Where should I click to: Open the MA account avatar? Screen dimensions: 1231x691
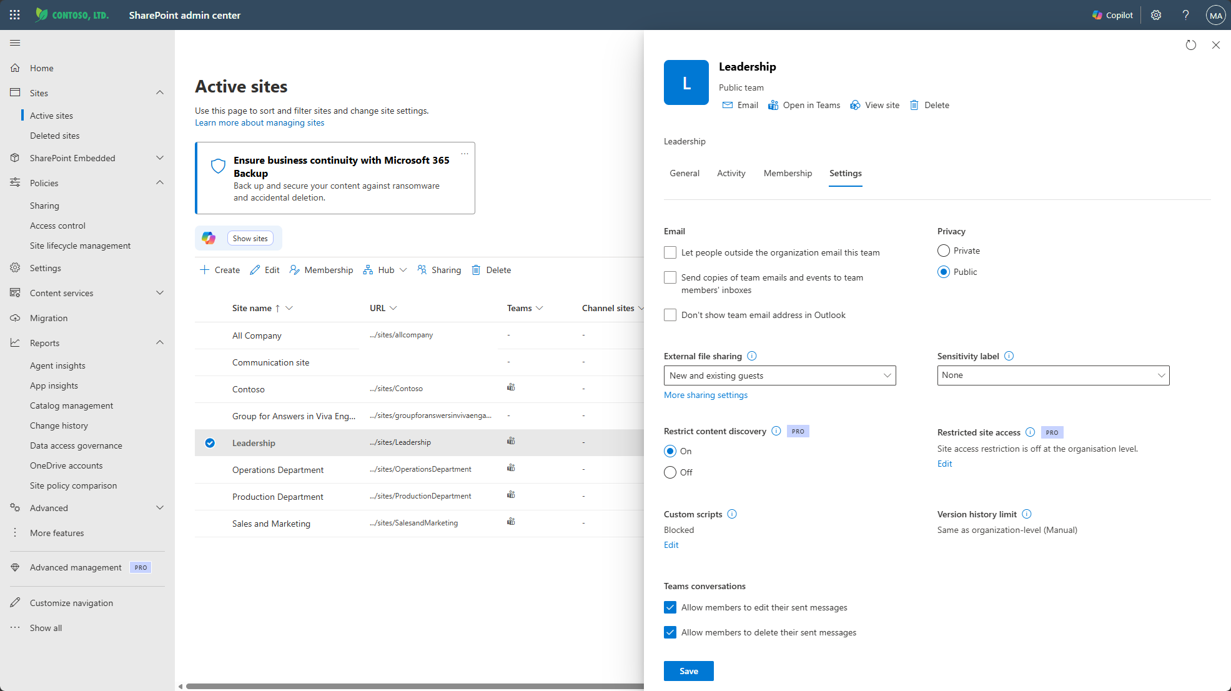pos(1215,15)
